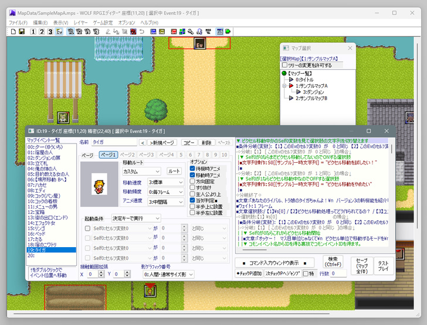Click the ルート route button
Image resolution: width=427 pixels, height=325 pixels.
pyautogui.click(x=174, y=171)
